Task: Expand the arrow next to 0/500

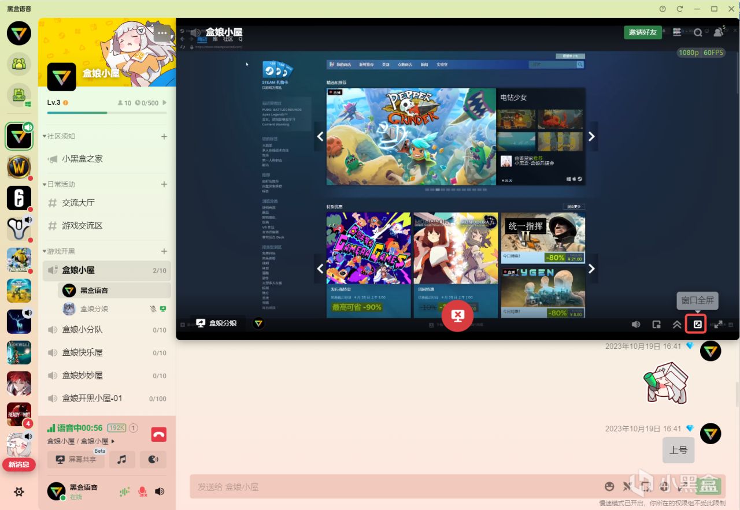Action: click(x=165, y=103)
